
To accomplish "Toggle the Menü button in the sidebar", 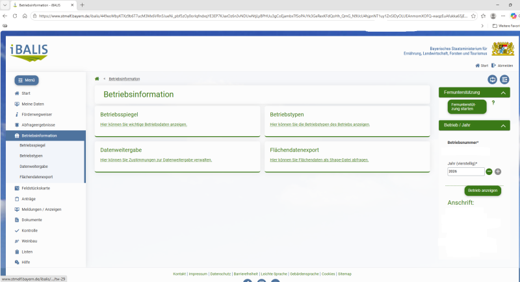I will 27,80.
